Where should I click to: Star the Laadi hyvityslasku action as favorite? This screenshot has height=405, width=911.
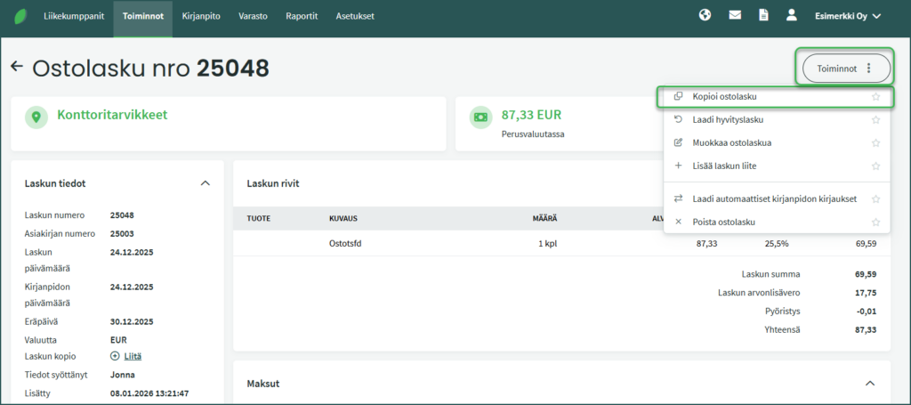pos(875,119)
